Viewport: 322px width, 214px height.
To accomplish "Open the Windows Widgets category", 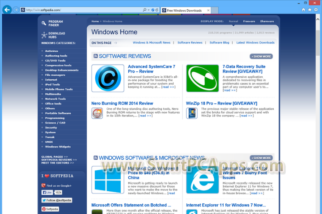I will [58, 147].
